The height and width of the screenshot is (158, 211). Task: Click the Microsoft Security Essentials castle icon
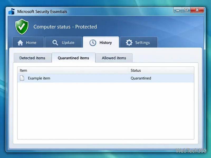pyautogui.click(x=11, y=12)
